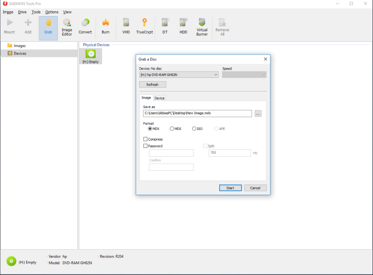
Task: Click the Vendor: hp status text
Action: pyautogui.click(x=57, y=257)
